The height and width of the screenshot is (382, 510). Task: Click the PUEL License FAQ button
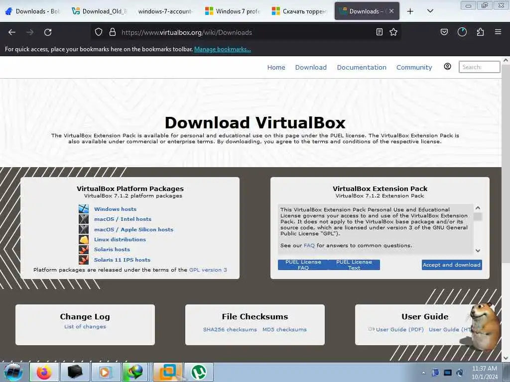[303, 265]
